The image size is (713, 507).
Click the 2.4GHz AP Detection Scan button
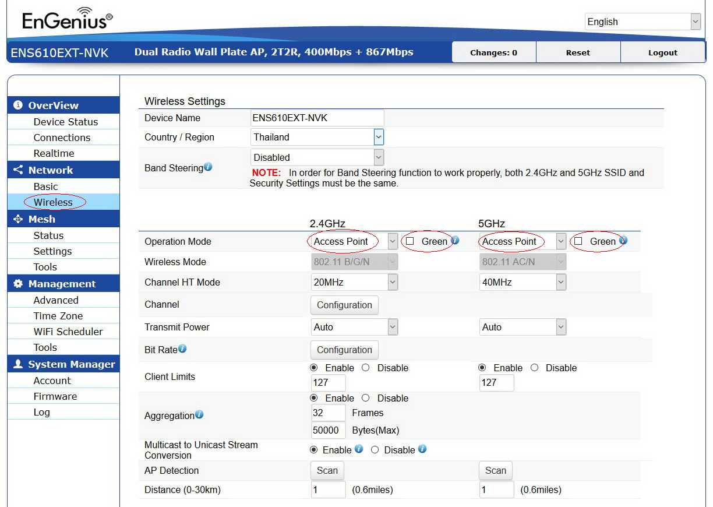pyautogui.click(x=327, y=470)
